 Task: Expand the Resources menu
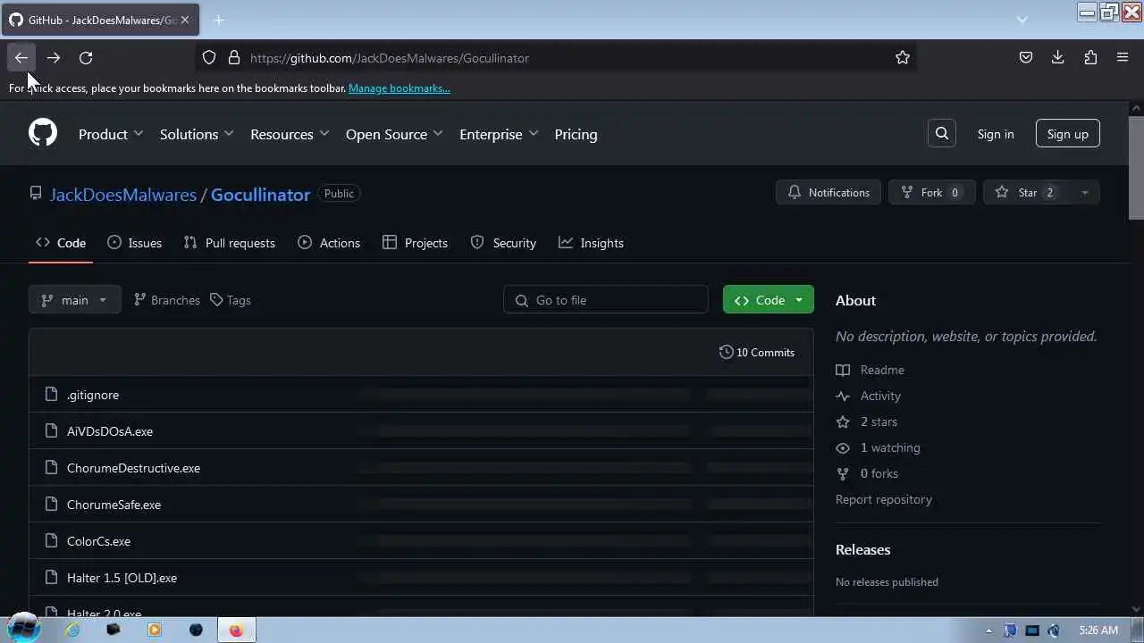click(x=290, y=134)
